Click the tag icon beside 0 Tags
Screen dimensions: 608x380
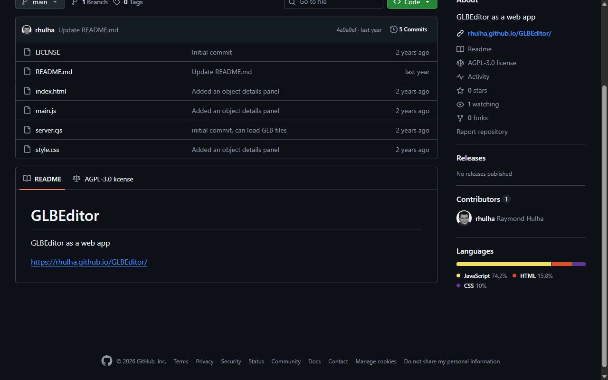coord(116,2)
